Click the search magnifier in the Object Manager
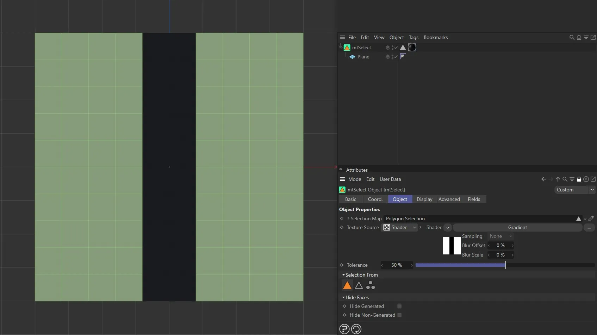This screenshot has height=335, width=597. (571, 37)
